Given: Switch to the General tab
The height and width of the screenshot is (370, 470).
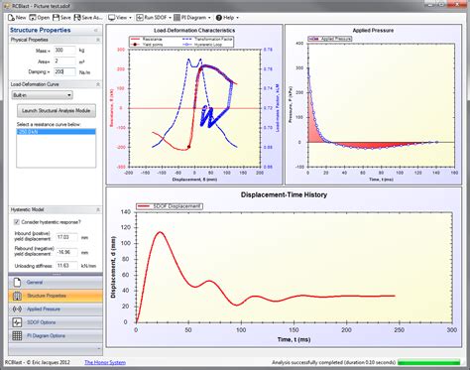Looking at the screenshot, I should [x=56, y=283].
